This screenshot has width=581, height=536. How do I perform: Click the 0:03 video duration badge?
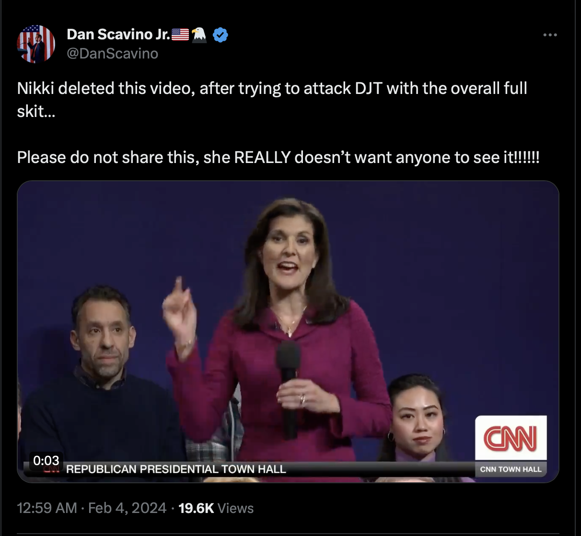point(46,460)
